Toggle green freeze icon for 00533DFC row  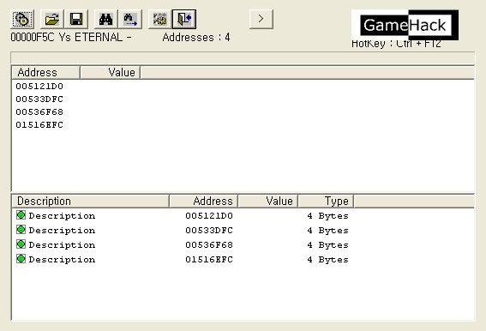pyautogui.click(x=21, y=229)
